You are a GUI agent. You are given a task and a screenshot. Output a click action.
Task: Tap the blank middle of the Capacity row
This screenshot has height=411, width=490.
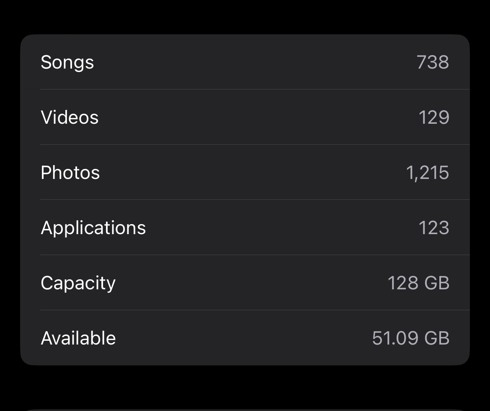click(x=251, y=283)
